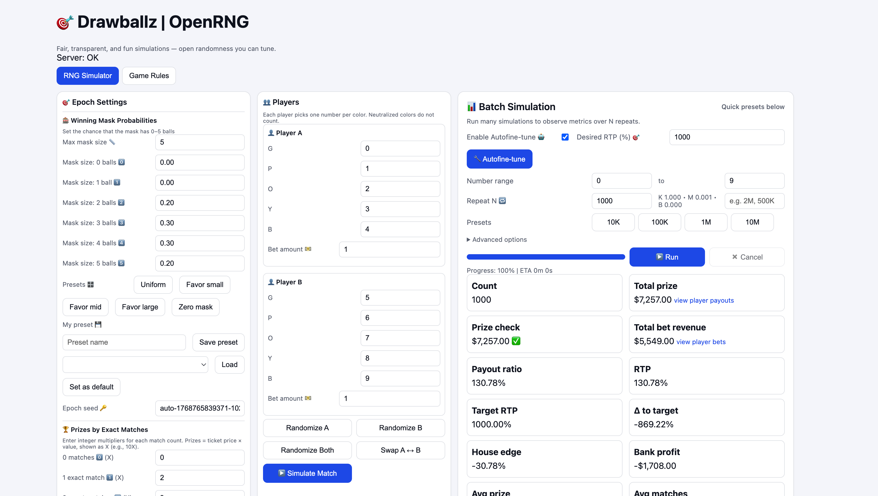The width and height of the screenshot is (878, 496).
Task: Uncheck the Enable Autofine-tune checkbox
Action: coord(565,137)
